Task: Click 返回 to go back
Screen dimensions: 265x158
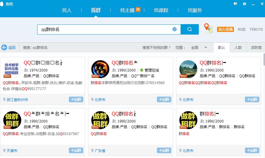Action: 12,48
